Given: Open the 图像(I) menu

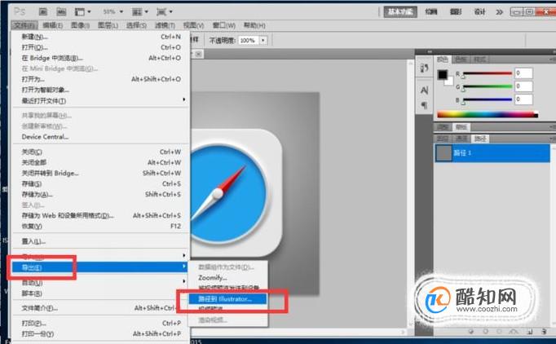Looking at the screenshot, I should pos(80,25).
